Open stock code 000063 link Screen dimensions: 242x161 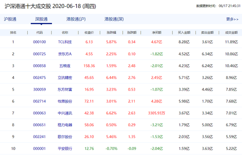pyautogui.click(x=40, y=113)
